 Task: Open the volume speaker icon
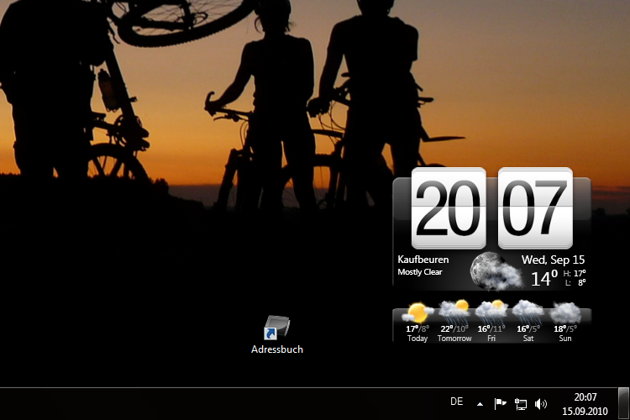click(x=541, y=403)
